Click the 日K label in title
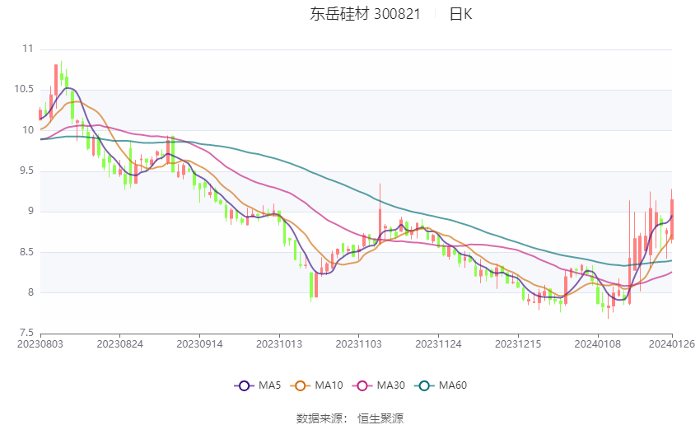 (460, 14)
